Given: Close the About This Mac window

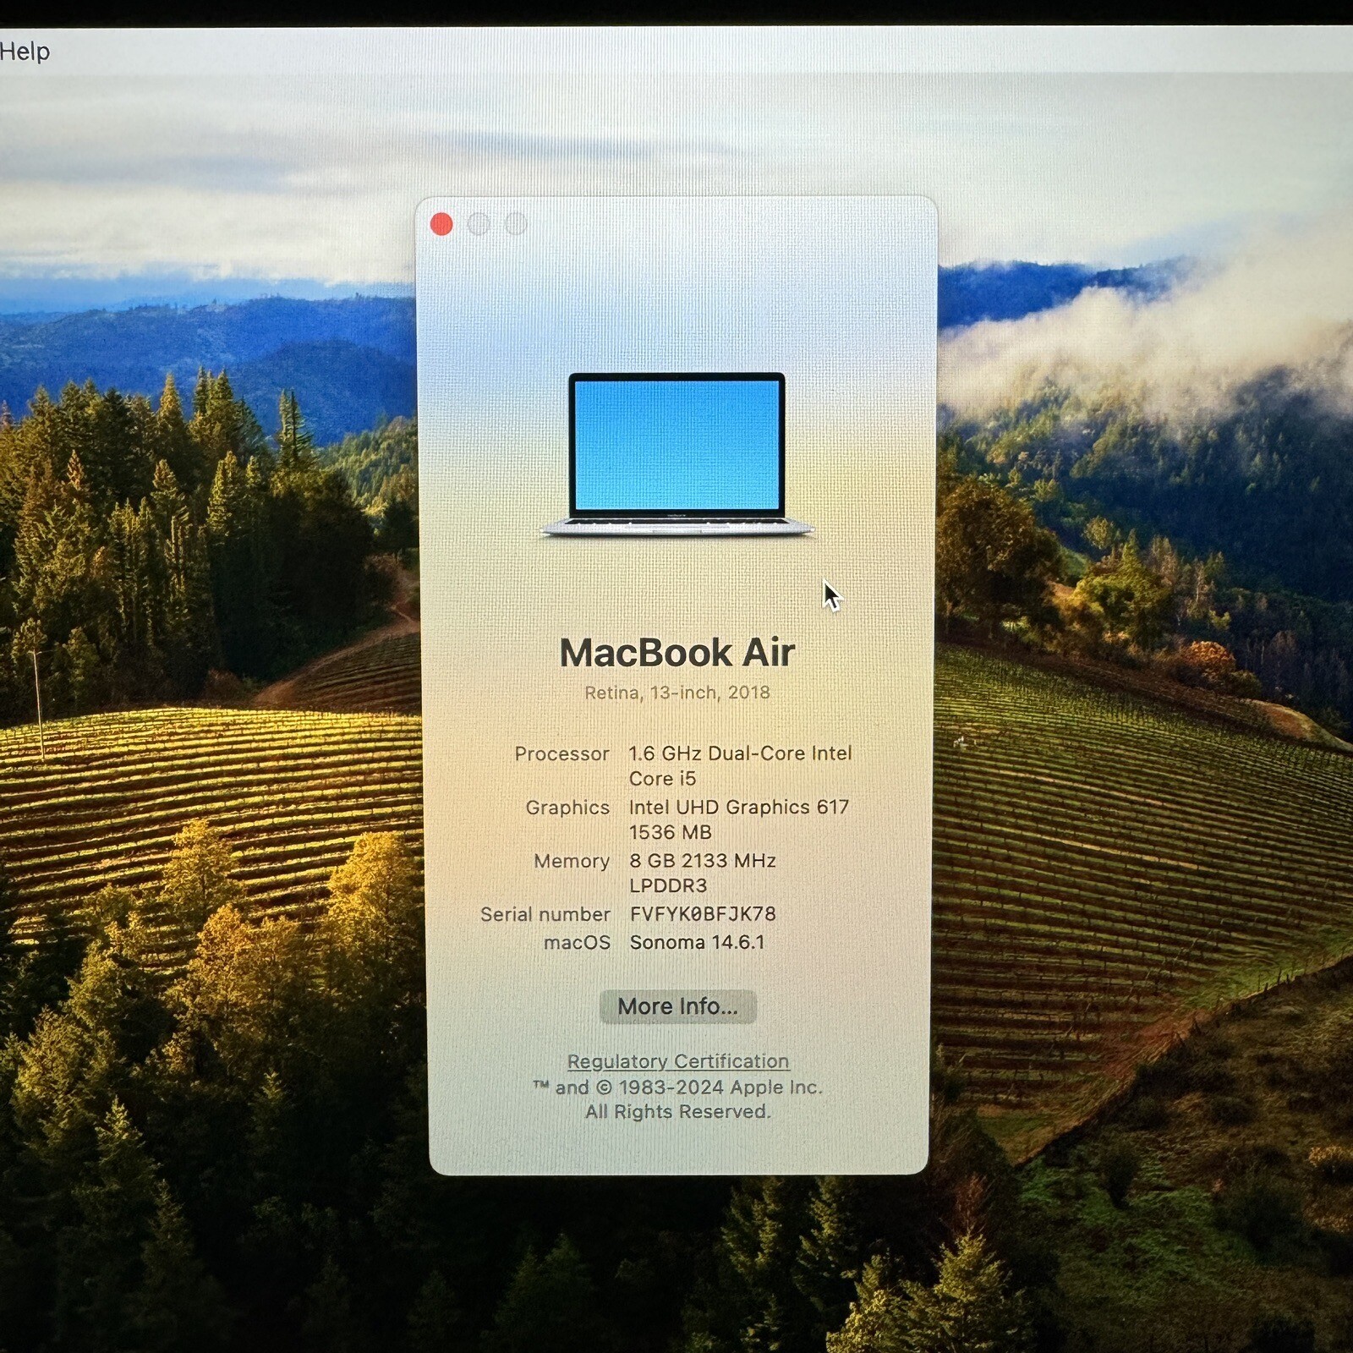Looking at the screenshot, I should [441, 224].
